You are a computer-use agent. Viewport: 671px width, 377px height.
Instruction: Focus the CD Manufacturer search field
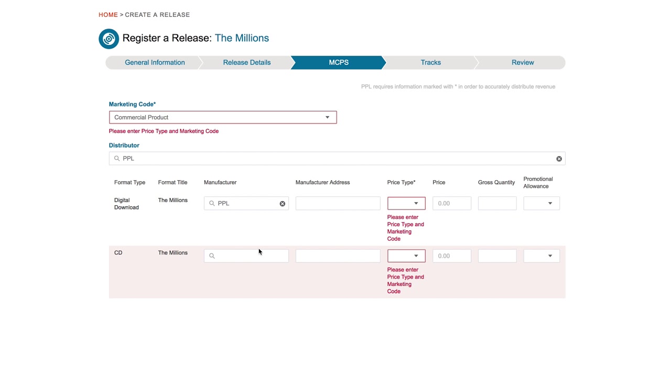tap(246, 256)
